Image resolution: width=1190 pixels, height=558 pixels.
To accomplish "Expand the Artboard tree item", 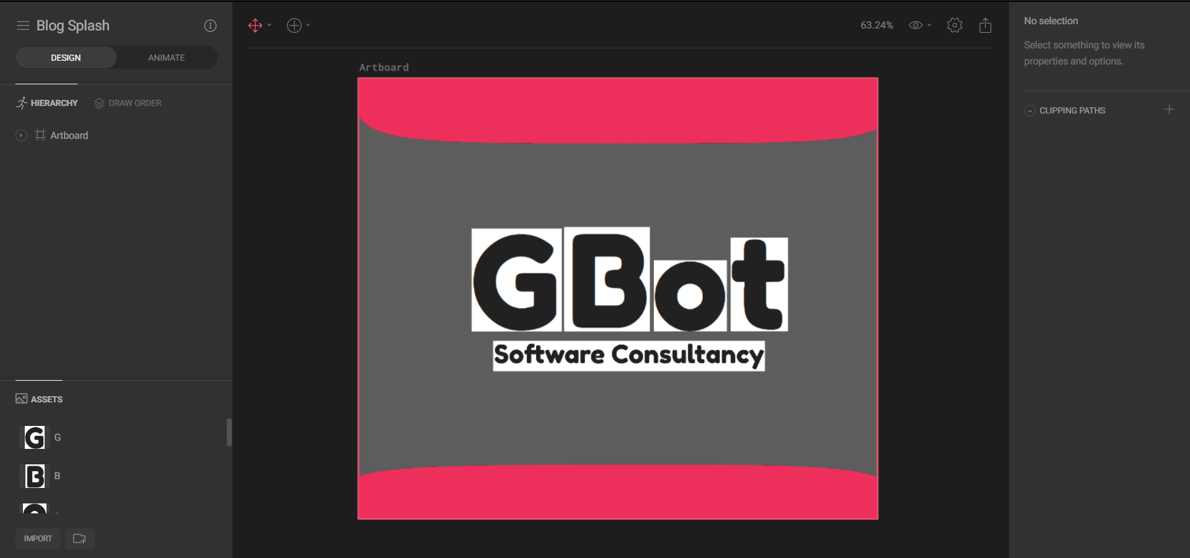I will pos(21,135).
